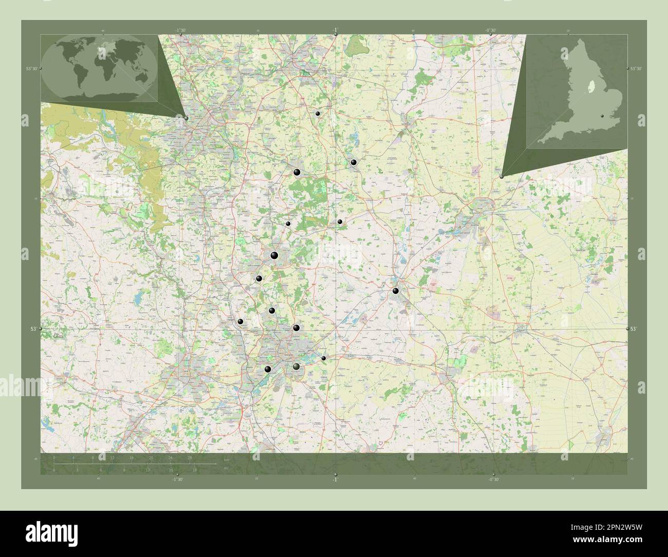Click the -0°30' longitude label on the bottom edge
This screenshot has width=668, height=557.
(x=493, y=479)
